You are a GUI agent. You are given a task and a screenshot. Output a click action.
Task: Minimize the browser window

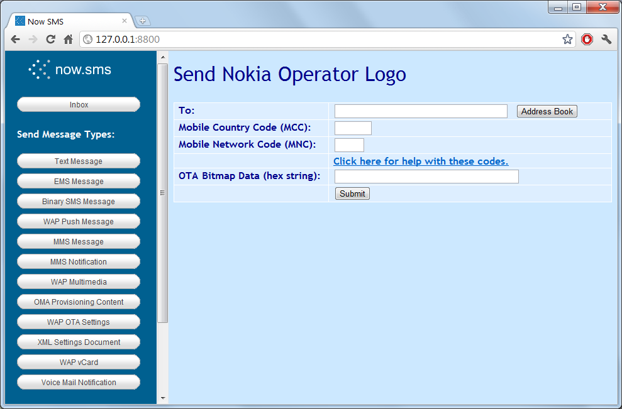(x=558, y=7)
